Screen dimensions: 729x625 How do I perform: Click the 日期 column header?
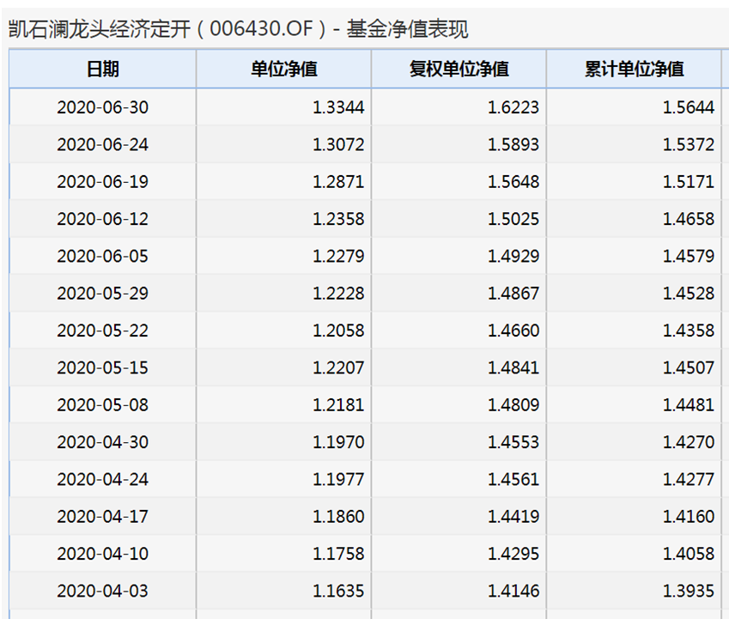coord(103,70)
